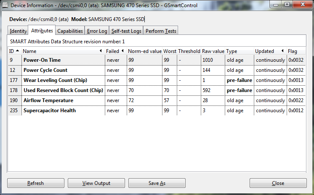Sort by the Type column header

point(239,51)
